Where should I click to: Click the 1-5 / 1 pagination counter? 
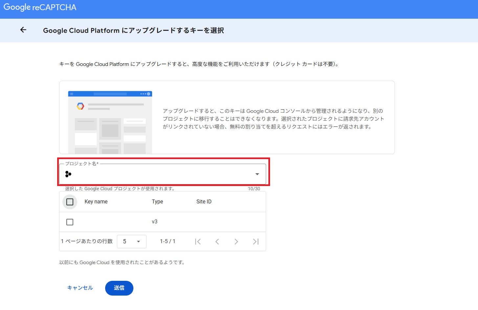click(x=167, y=241)
